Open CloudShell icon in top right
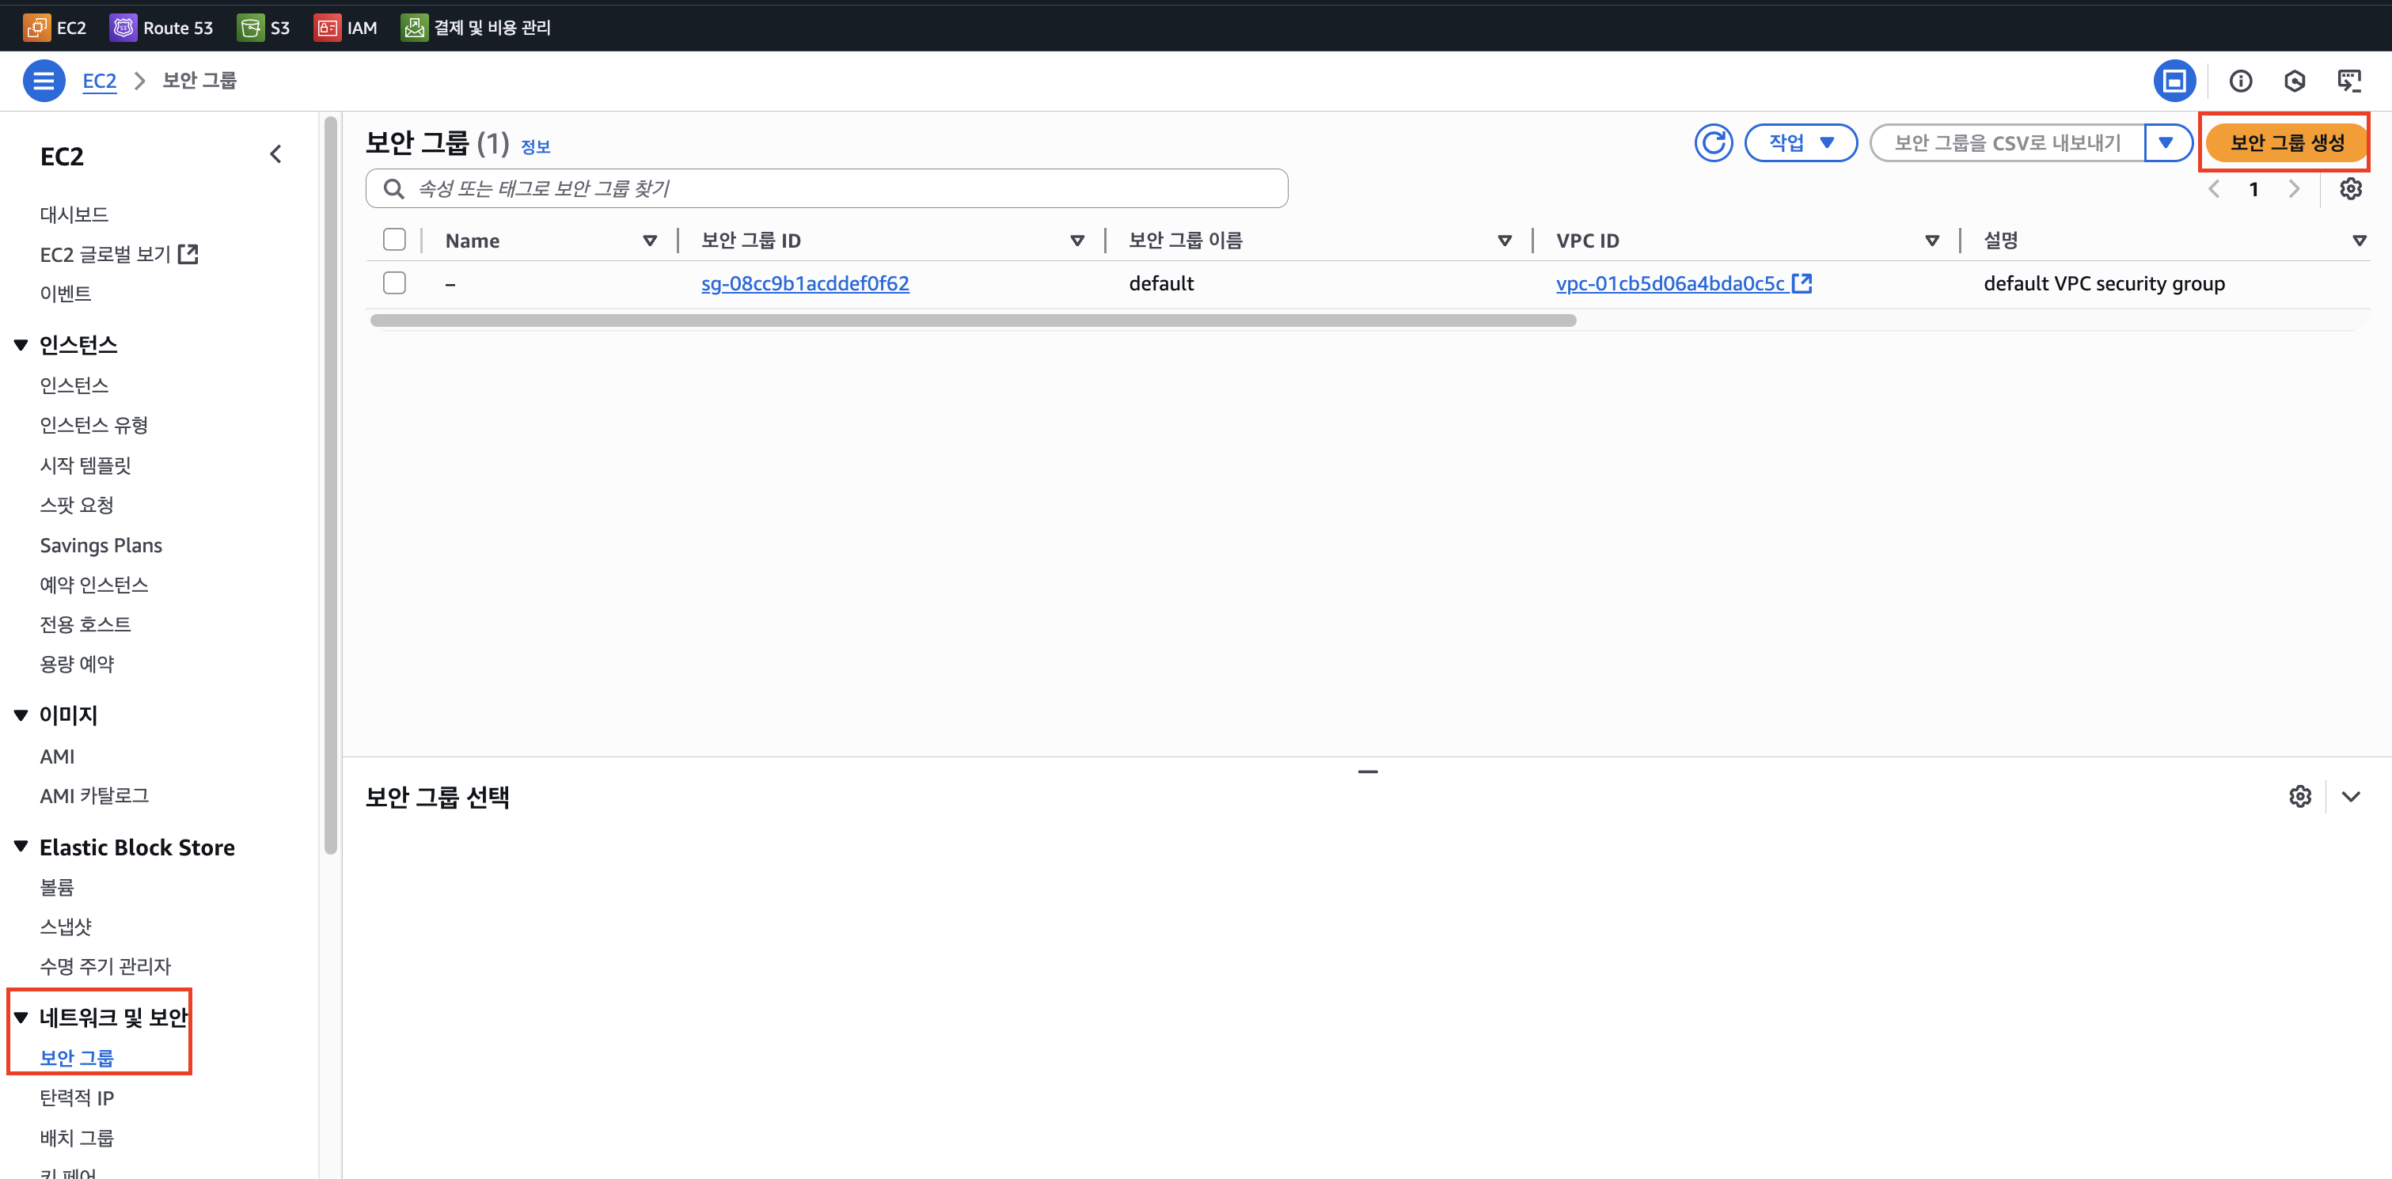The width and height of the screenshot is (2392, 1179). (2348, 81)
